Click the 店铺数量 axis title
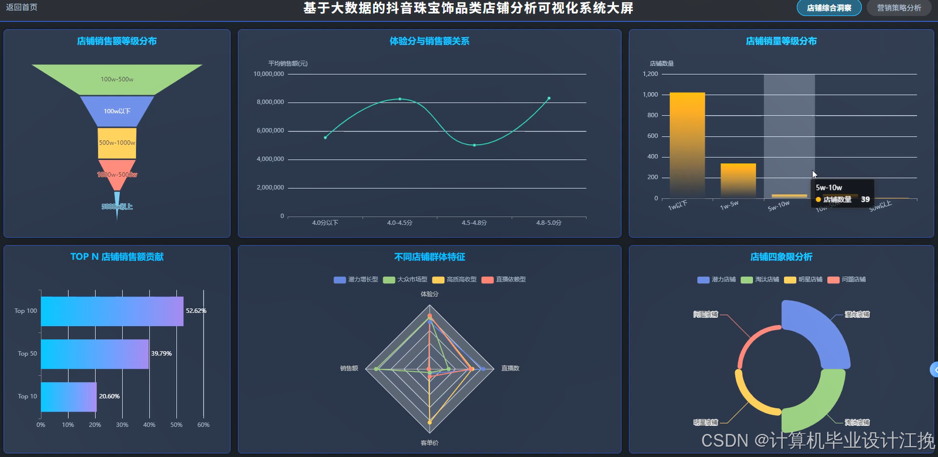 662,63
